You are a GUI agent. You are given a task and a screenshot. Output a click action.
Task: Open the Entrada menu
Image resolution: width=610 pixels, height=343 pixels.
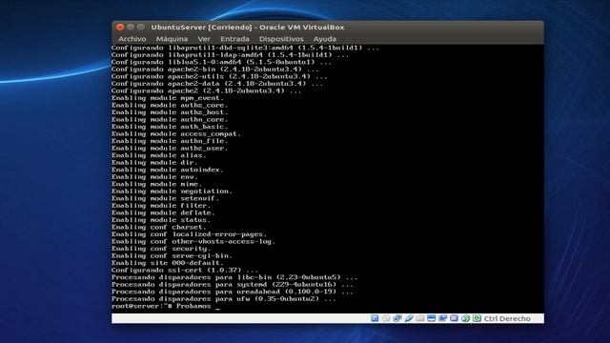234,39
